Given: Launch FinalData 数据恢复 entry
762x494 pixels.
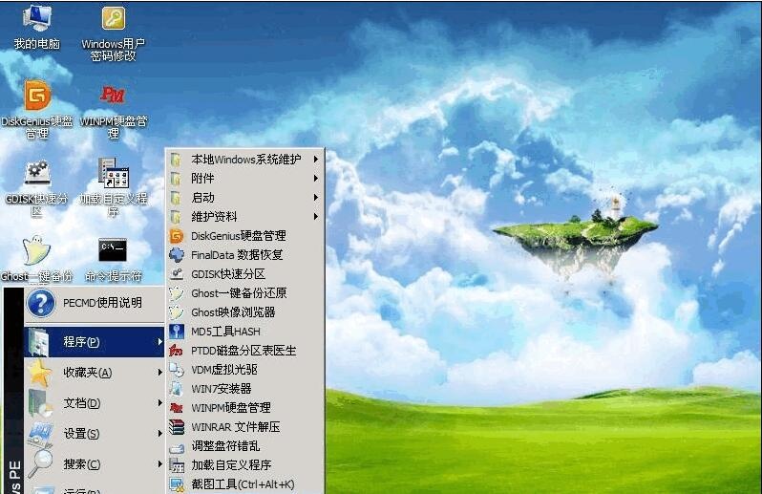Looking at the screenshot, I should click(x=244, y=255).
